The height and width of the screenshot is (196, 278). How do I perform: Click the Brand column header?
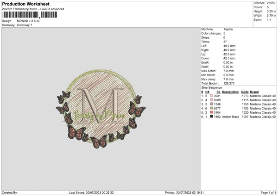(254, 92)
